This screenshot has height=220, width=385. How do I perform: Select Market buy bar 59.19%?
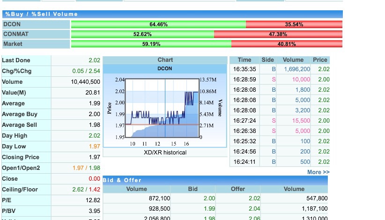(x=151, y=44)
